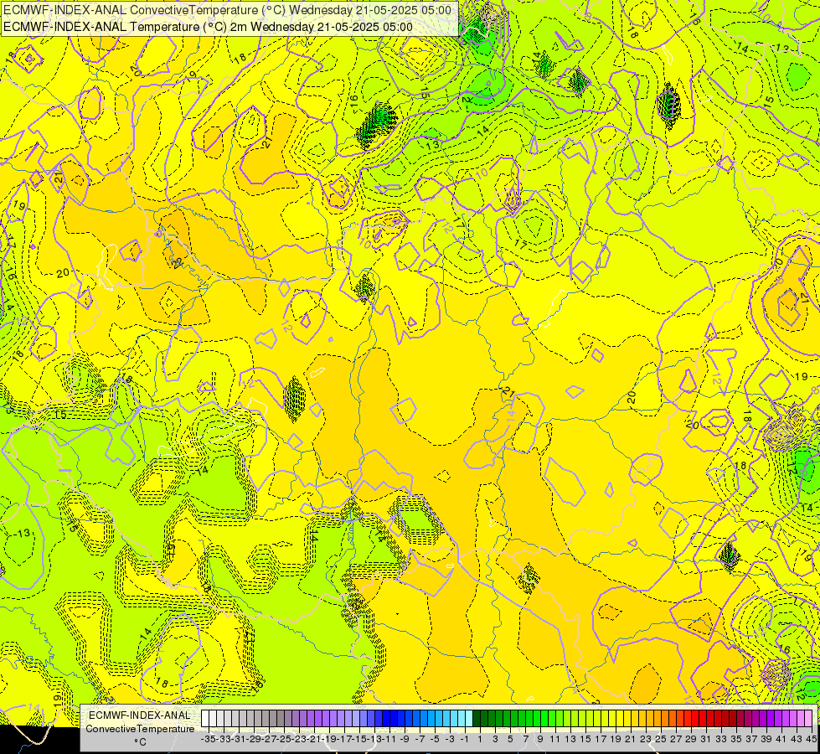Click the white swatch above legend value -35
This screenshot has height=754, width=820.
[x=205, y=719]
